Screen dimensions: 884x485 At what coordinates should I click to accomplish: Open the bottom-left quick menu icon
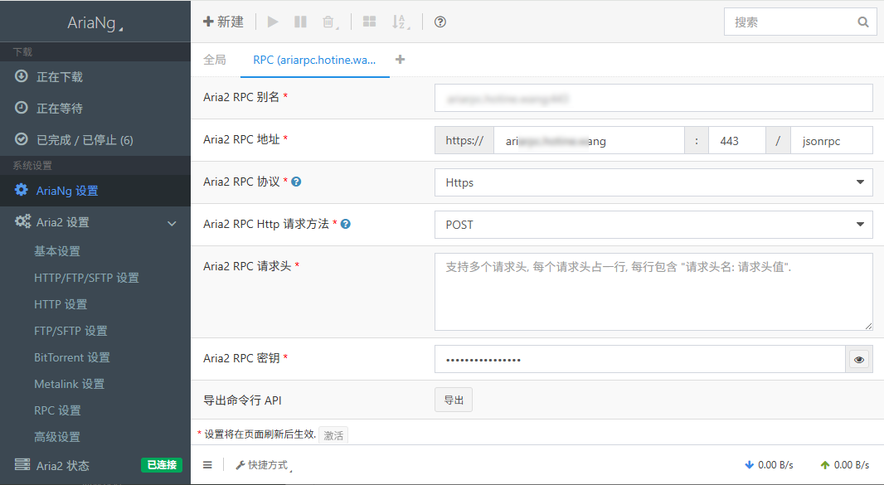[x=207, y=464]
